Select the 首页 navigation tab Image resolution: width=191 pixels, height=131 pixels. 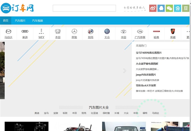click(x=6, y=20)
